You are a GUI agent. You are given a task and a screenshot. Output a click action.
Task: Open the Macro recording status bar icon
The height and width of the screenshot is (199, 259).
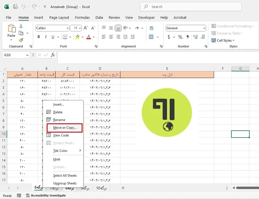19,195
